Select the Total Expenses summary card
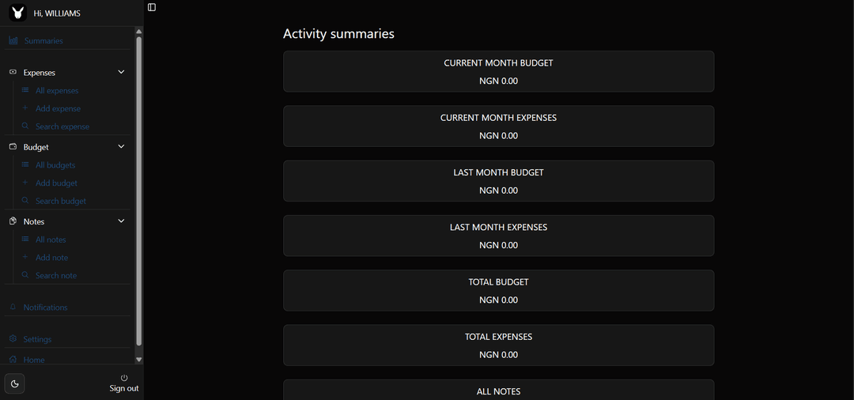 [x=498, y=345]
